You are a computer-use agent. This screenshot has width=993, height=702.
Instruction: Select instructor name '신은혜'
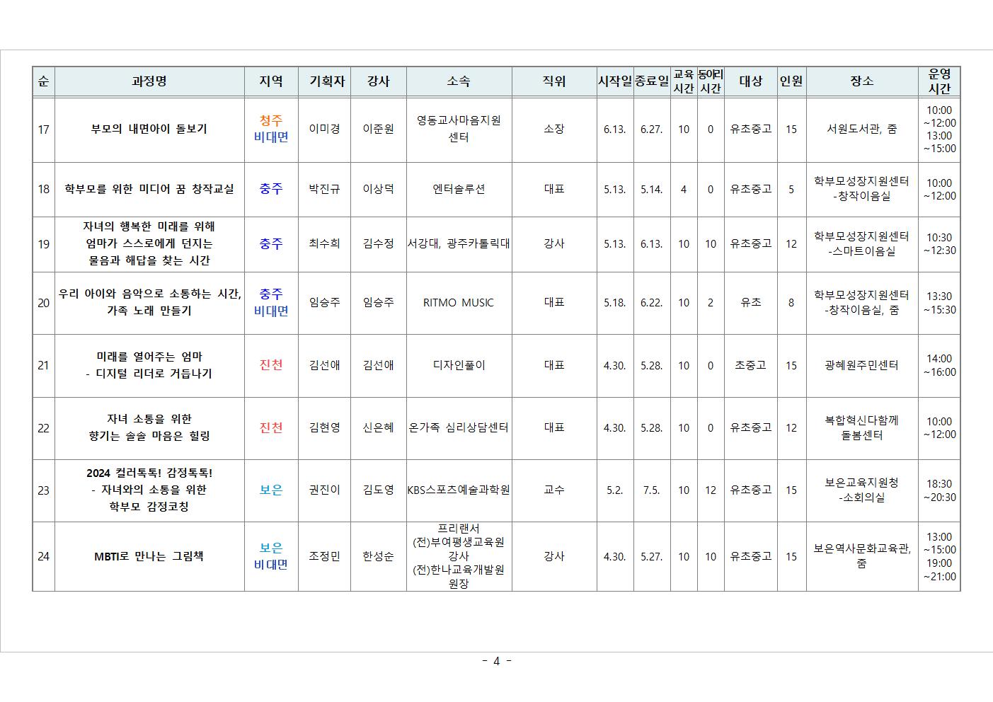coord(379,427)
